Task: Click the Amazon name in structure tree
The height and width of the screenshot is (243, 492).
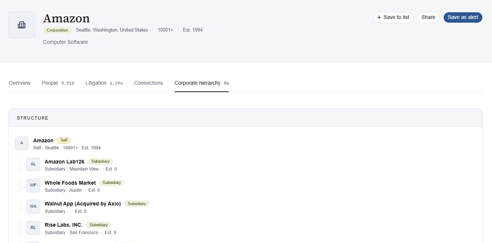Action: coord(43,140)
